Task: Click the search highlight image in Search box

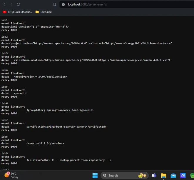Action: pos(142,175)
